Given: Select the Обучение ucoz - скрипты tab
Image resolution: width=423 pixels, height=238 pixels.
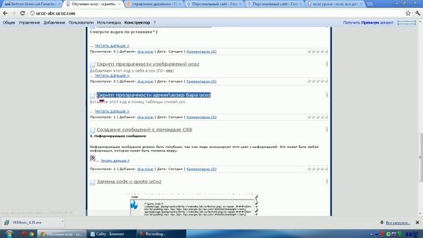Looking at the screenshot, I should pyautogui.click(x=93, y=4).
